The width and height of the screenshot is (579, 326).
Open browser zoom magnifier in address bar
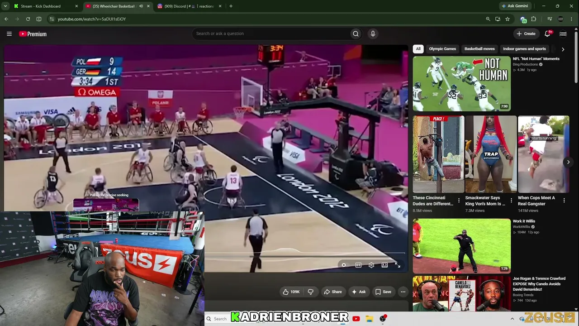click(488, 19)
